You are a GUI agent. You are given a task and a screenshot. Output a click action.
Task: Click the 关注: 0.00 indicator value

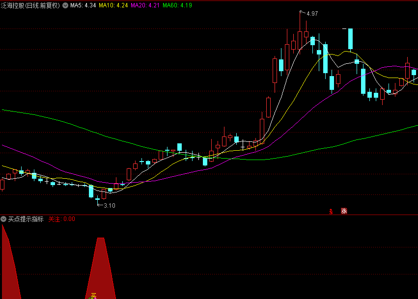click(x=61, y=219)
